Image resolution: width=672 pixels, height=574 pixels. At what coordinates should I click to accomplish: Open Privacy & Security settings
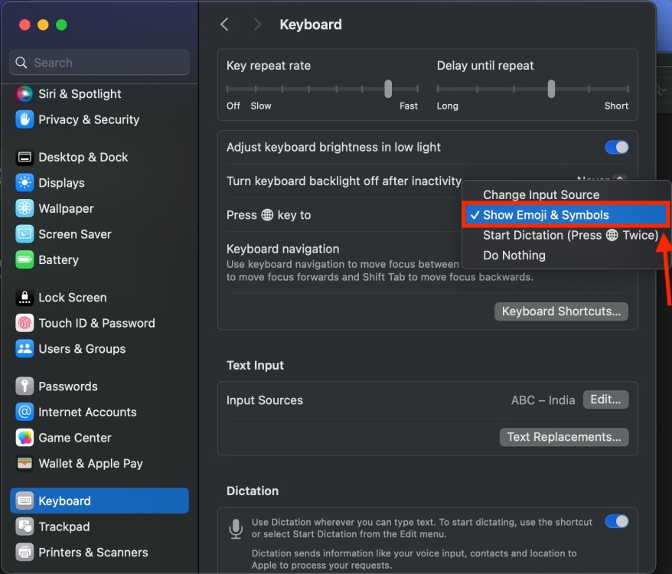(87, 119)
